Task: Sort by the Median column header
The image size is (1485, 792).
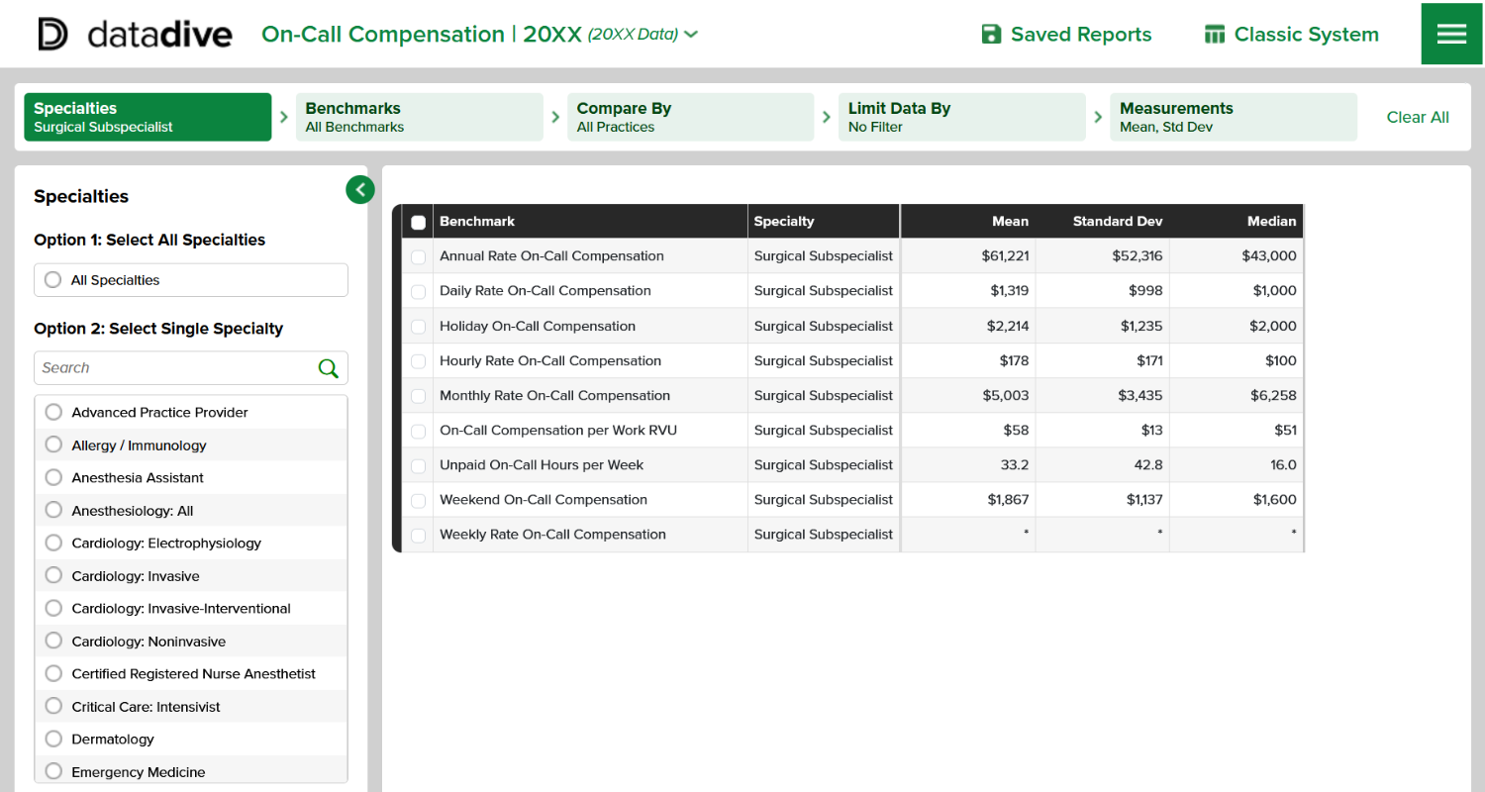Action: coord(1271,222)
